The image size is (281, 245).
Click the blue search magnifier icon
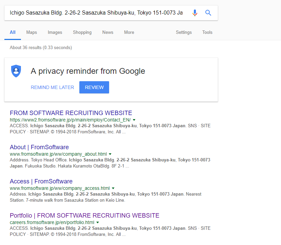click(x=208, y=13)
